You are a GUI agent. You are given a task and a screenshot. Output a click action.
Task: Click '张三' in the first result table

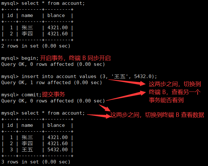[x=27, y=28]
